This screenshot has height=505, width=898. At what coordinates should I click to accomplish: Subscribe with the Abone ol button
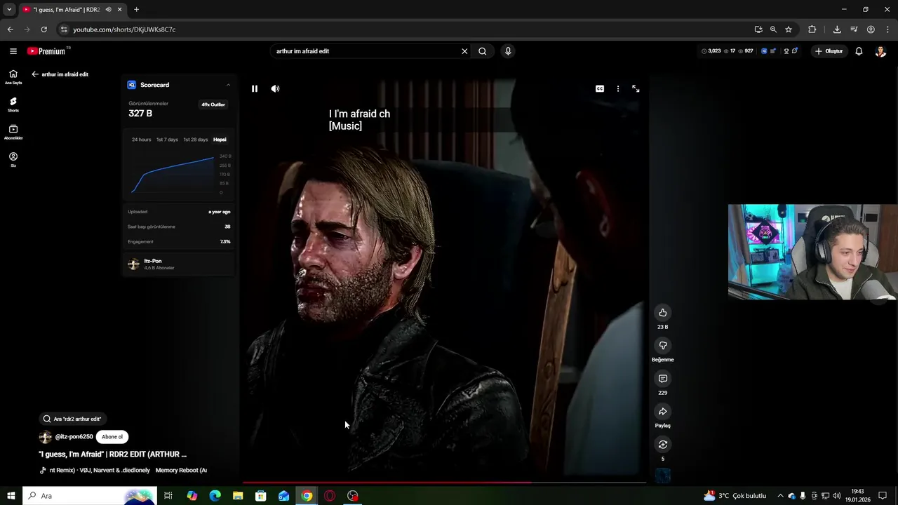tap(112, 437)
